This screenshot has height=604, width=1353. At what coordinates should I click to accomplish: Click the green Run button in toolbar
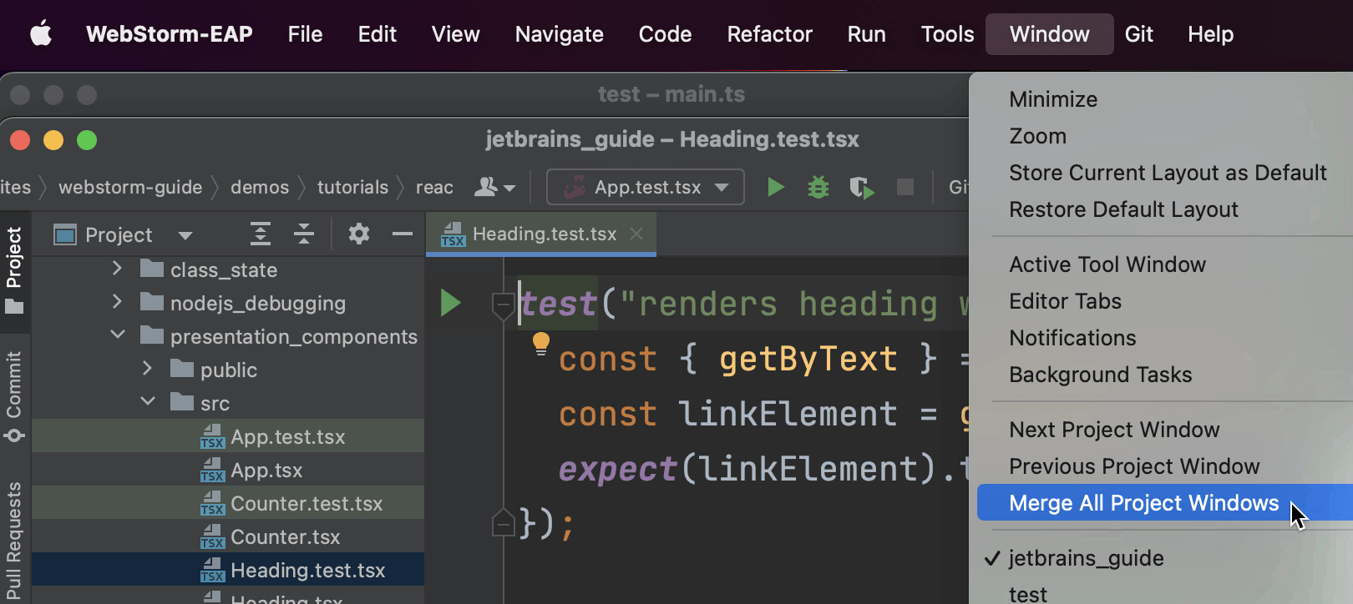click(775, 188)
